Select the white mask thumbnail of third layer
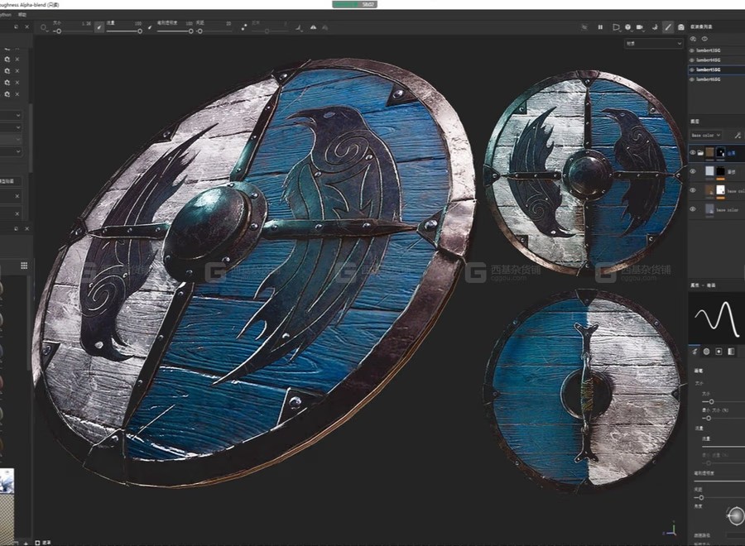Viewport: 745px width, 546px height. pyautogui.click(x=721, y=190)
